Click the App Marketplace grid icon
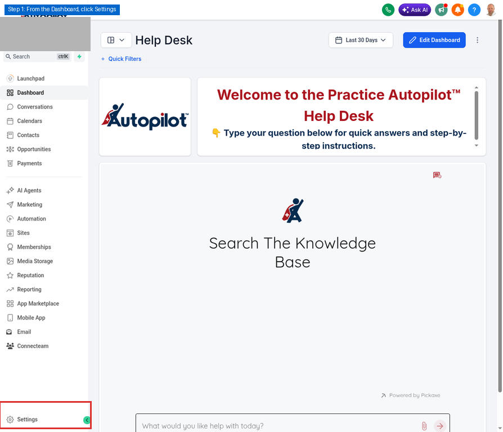Viewport: 503px width, 432px height. pos(10,303)
